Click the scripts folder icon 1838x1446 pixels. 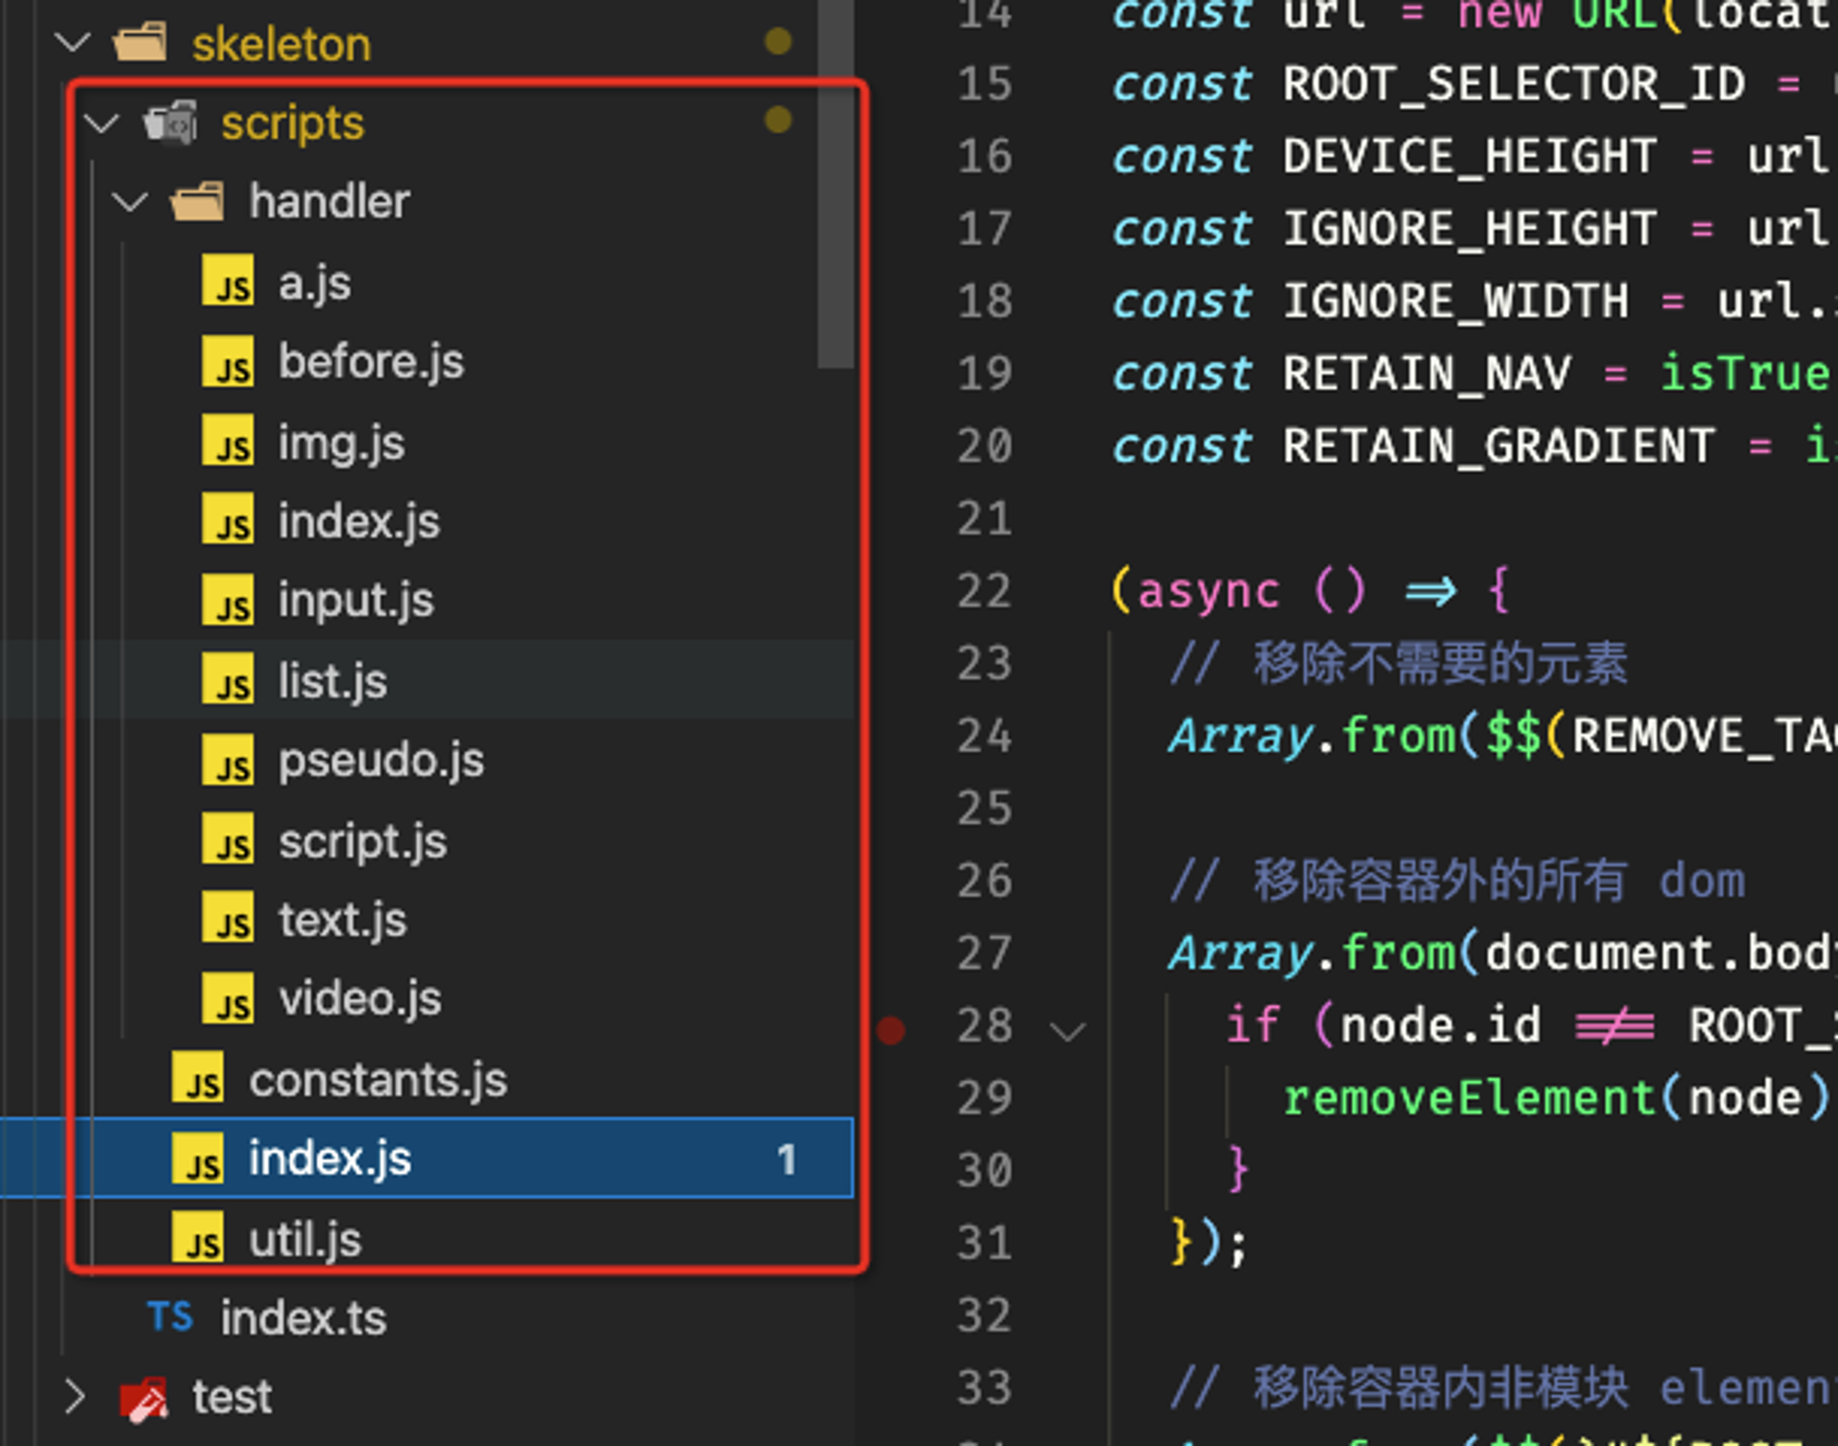(x=171, y=123)
